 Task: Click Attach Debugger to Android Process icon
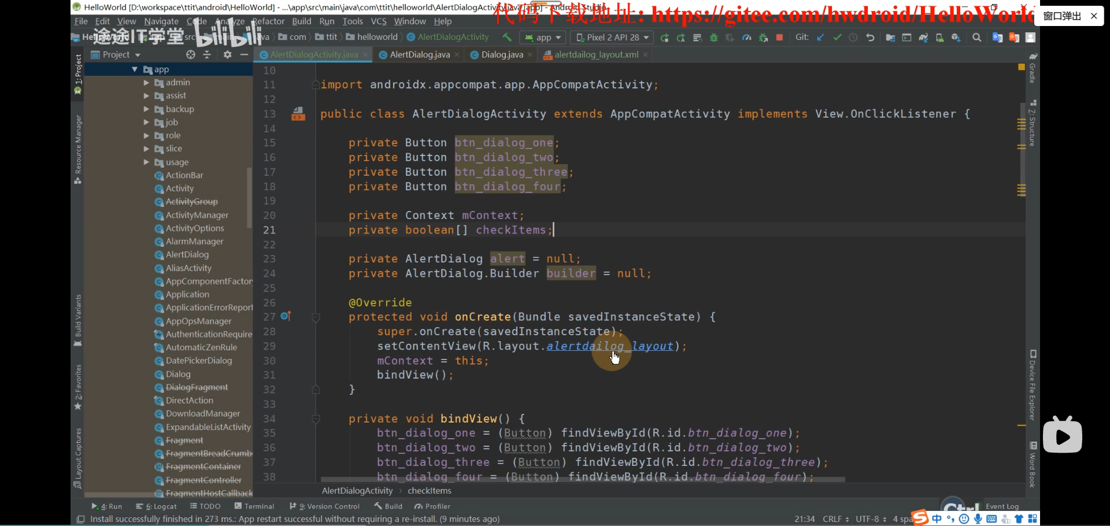(763, 38)
